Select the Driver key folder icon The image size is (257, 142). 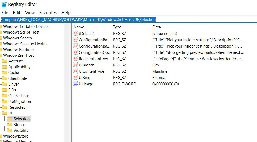[4, 84]
